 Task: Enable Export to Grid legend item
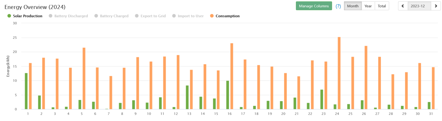[150, 16]
